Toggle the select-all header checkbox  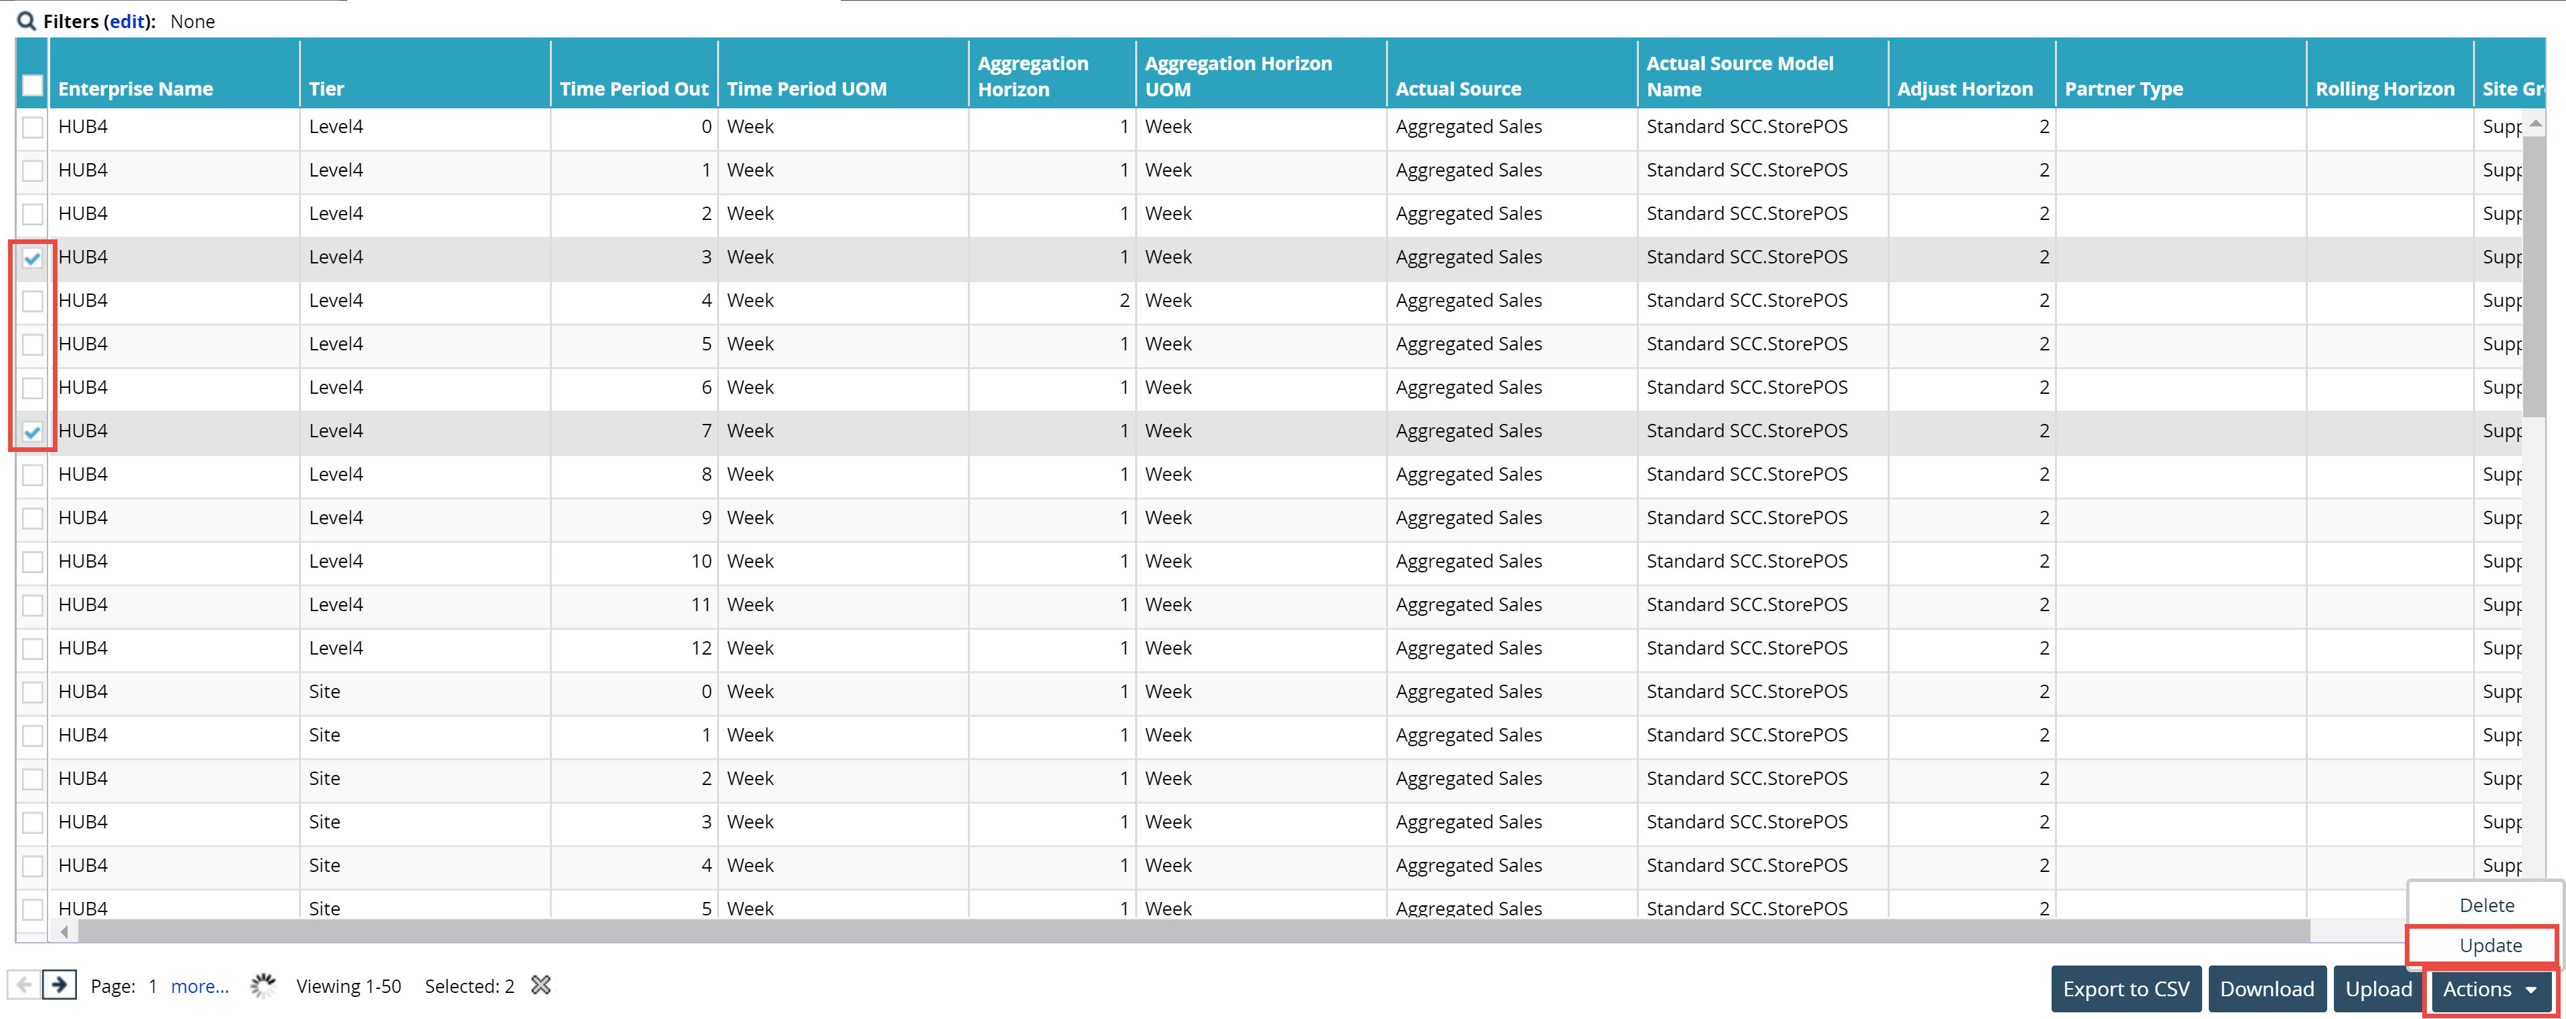tap(33, 86)
